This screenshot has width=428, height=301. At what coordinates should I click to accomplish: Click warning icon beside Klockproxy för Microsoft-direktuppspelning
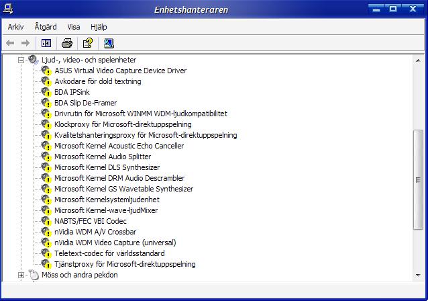point(46,124)
